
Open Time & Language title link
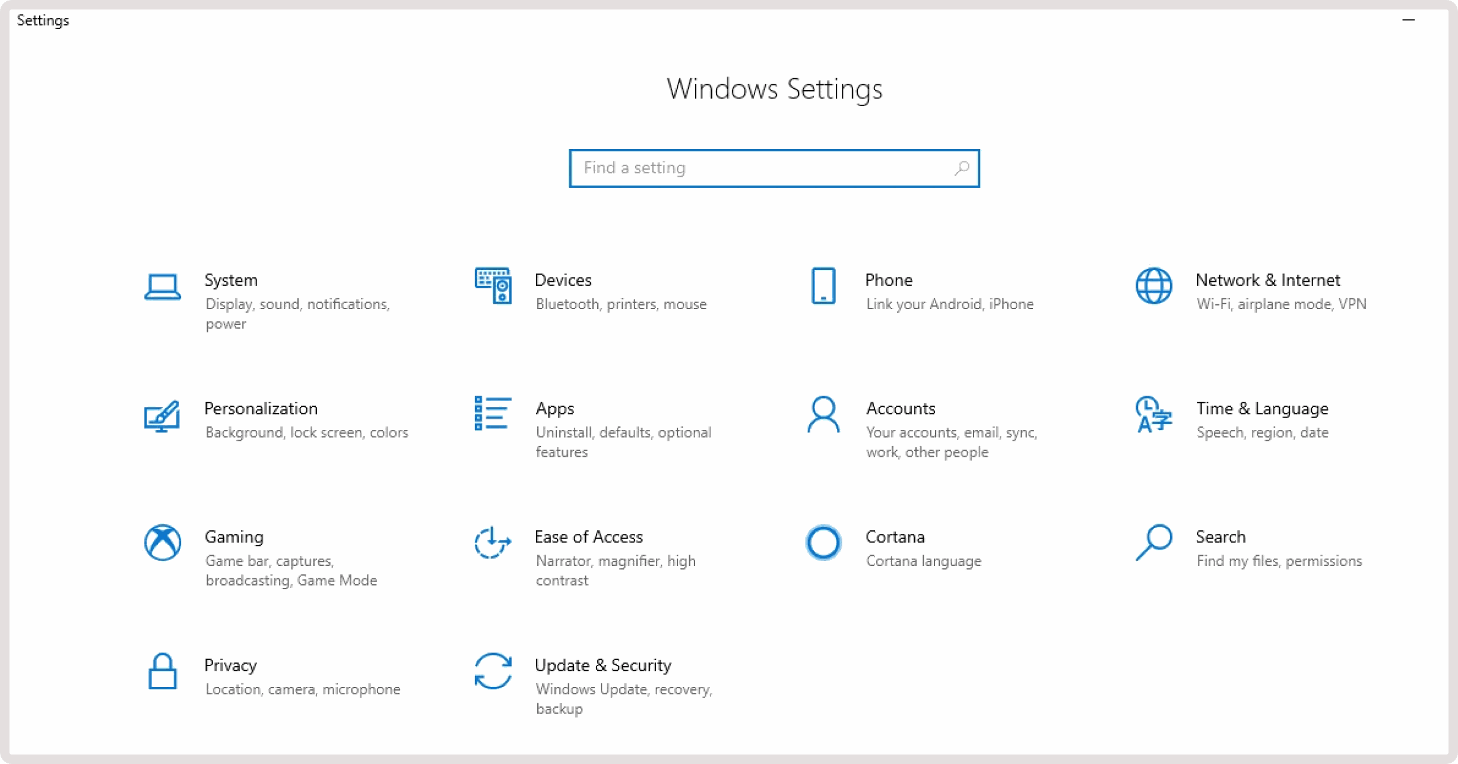[x=1262, y=409]
